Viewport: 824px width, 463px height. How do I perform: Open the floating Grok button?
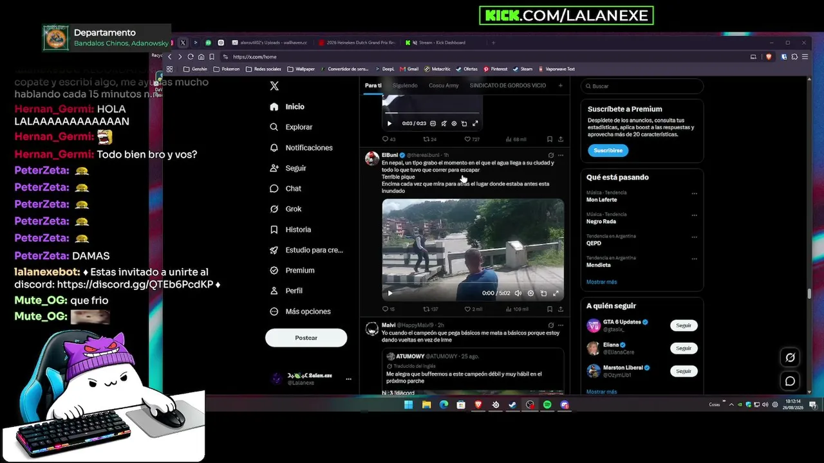point(791,358)
